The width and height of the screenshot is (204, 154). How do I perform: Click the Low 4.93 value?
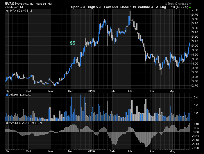pos(111,7)
